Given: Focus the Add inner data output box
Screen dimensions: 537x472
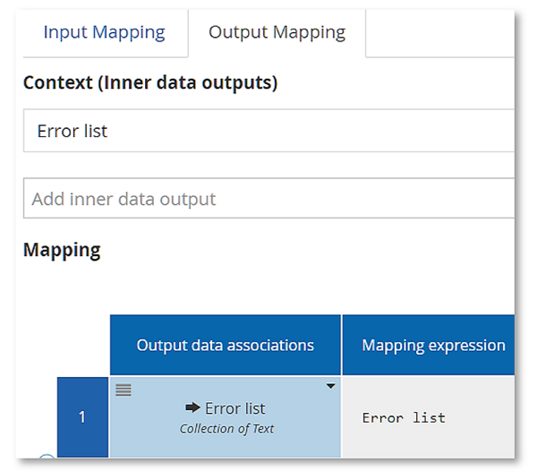Looking at the screenshot, I should (268, 199).
